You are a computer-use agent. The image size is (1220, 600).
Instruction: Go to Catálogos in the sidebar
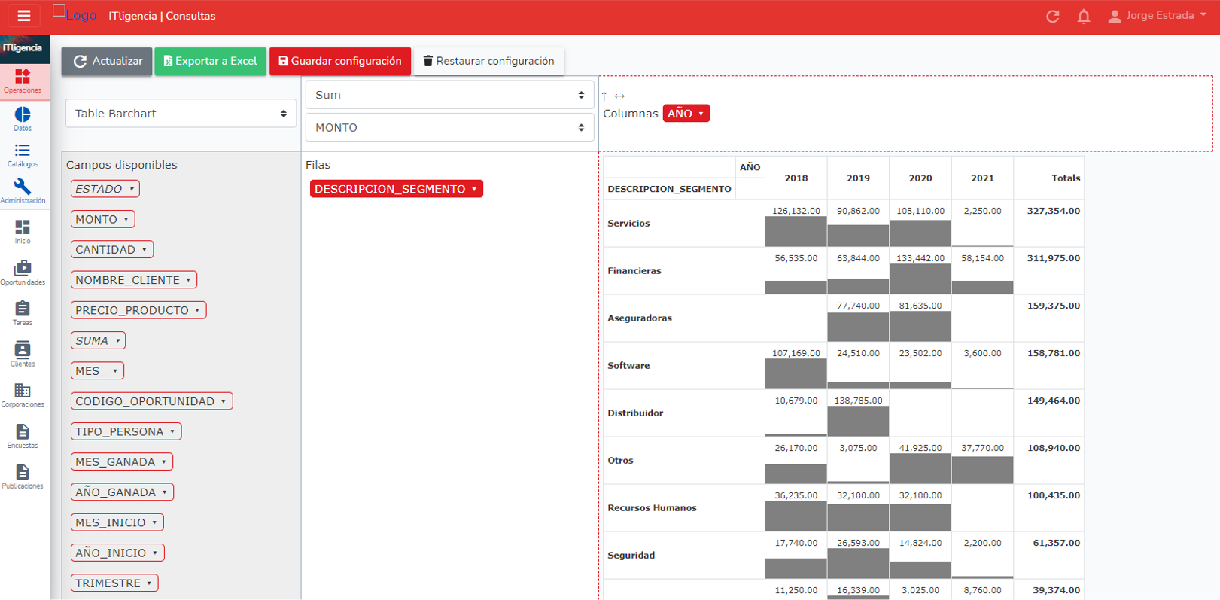pos(23,155)
